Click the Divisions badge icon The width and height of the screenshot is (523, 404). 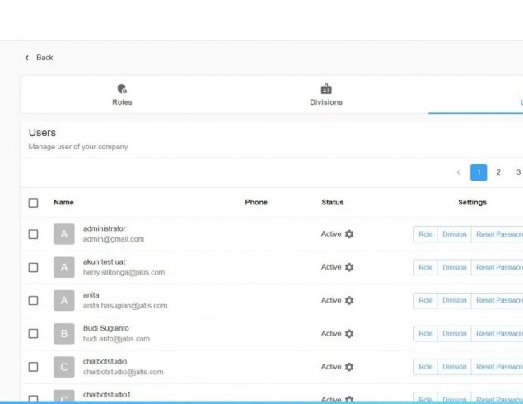coord(326,89)
